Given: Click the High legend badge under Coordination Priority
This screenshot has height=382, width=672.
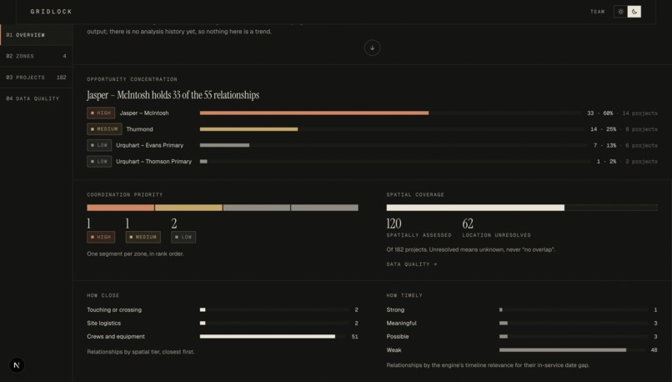Looking at the screenshot, I should point(101,237).
